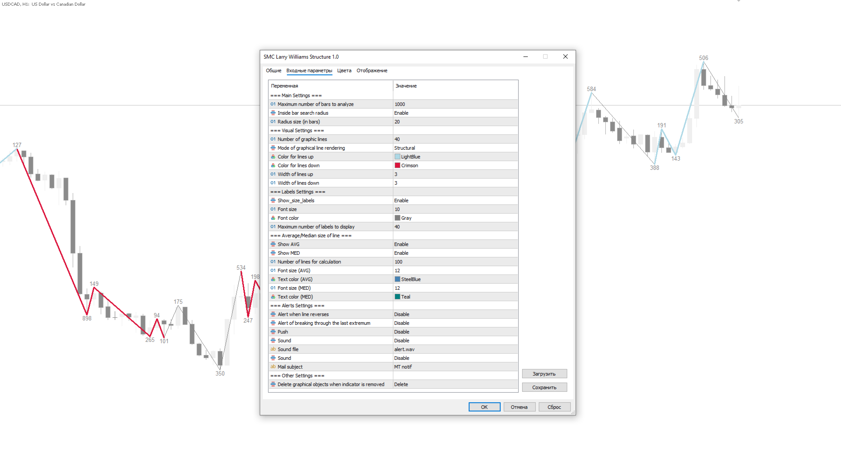Click the color icon beside Color for lines up

pyautogui.click(x=273, y=157)
